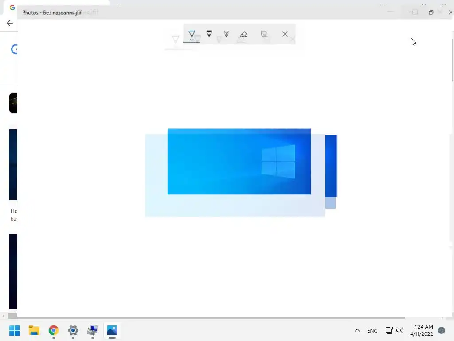Select the ballpoint pen drawing tool
Screen dimensions: 454x341
pyautogui.click(x=192, y=34)
